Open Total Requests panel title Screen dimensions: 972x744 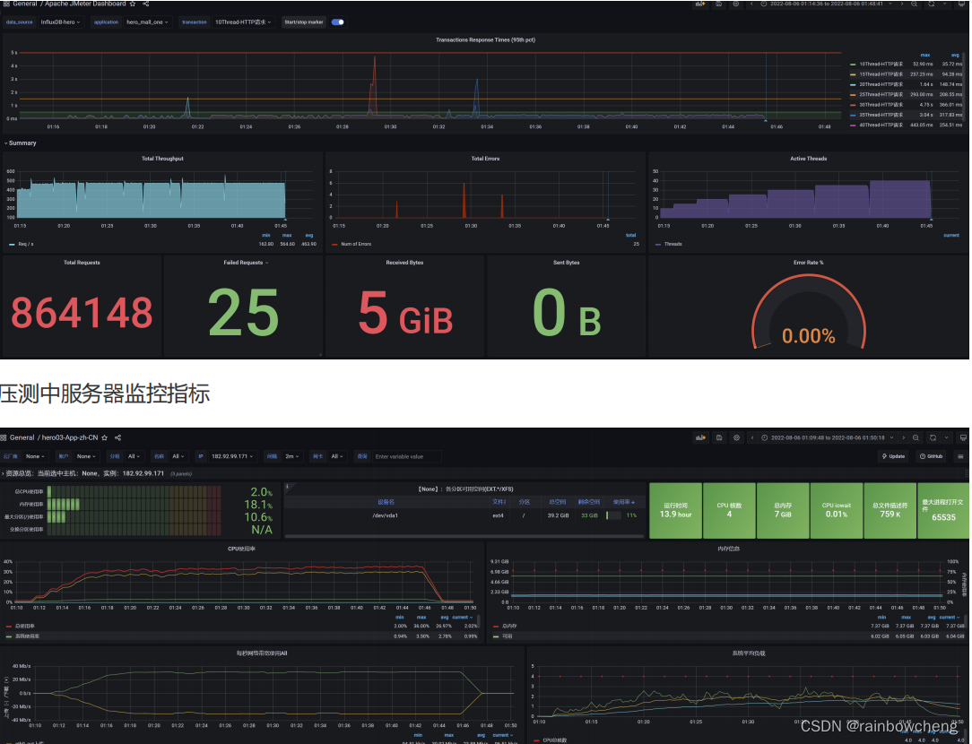[x=82, y=263]
